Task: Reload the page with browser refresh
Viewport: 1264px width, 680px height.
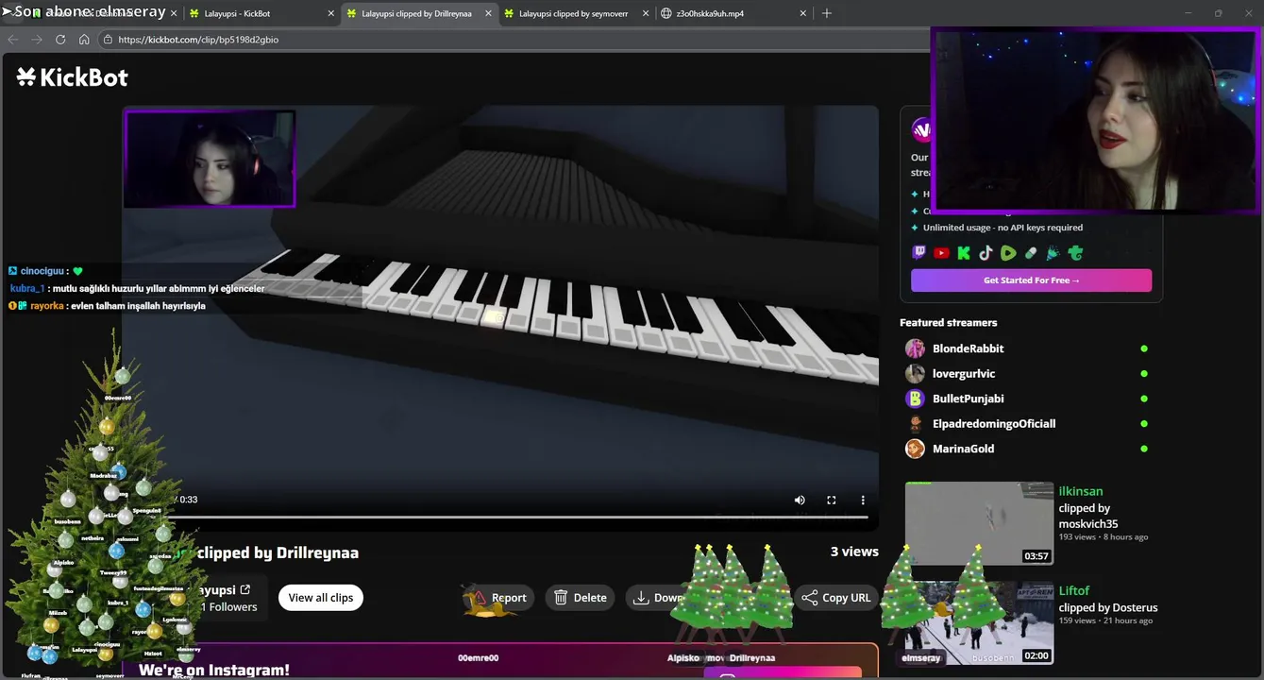Action: pos(60,40)
